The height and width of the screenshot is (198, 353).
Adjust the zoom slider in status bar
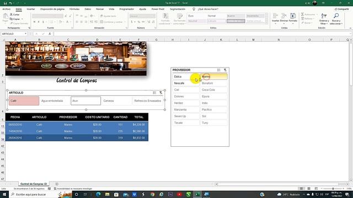pos(333,189)
